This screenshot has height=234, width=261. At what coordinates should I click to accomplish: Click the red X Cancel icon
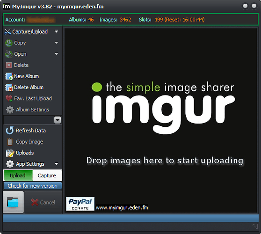[35, 202]
